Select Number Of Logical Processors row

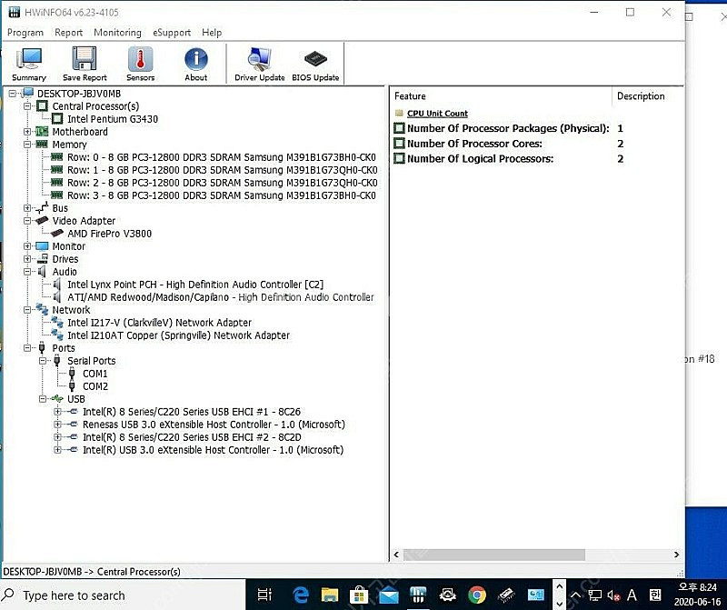coord(510,159)
